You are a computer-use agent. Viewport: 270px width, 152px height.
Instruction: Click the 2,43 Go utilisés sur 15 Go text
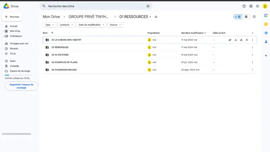click(x=17, y=78)
